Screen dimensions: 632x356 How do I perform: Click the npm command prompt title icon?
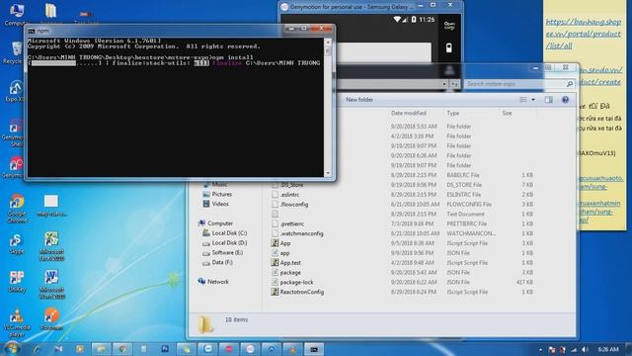(x=32, y=31)
